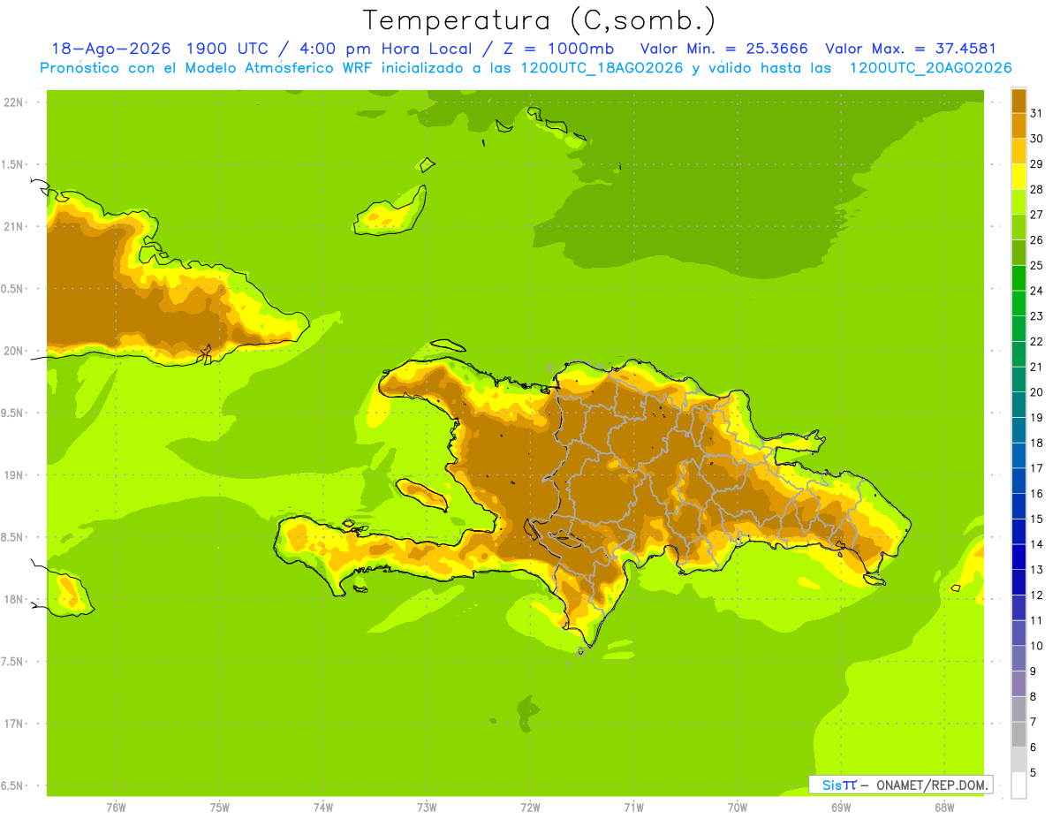Click the legend value '5'
Screen dimensions: 1060x819
1033,772
